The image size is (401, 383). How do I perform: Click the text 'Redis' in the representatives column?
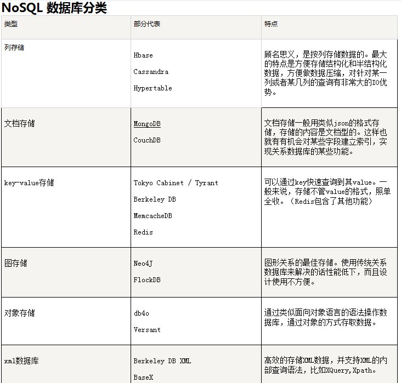tap(143, 232)
